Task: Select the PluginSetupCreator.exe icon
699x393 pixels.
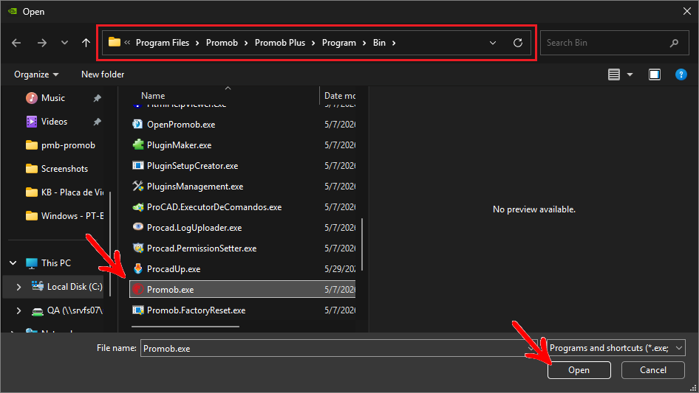Action: click(x=137, y=166)
